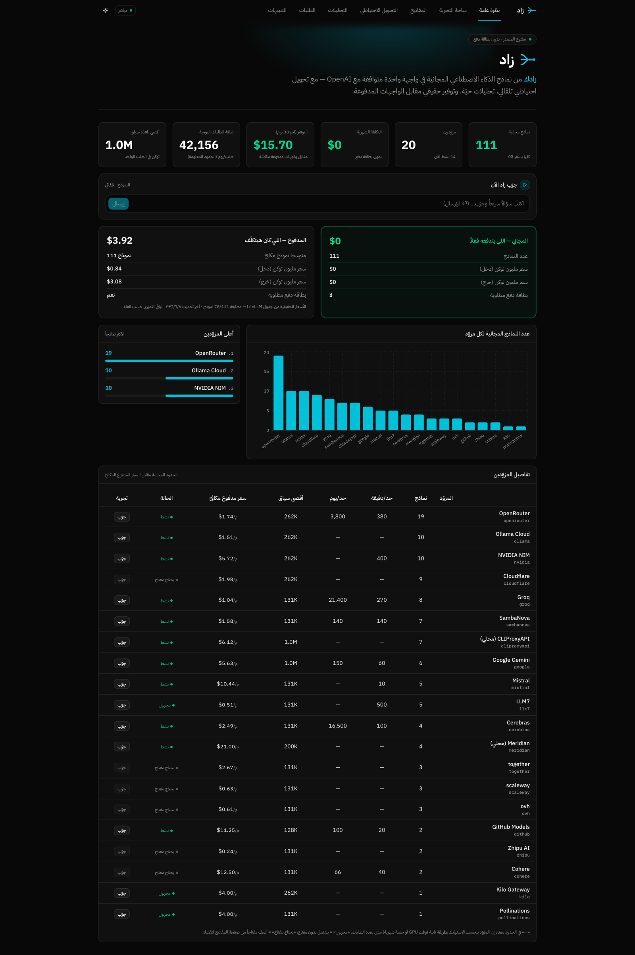
Task: Click the أقصى سياق column header
Action: pos(291,498)
